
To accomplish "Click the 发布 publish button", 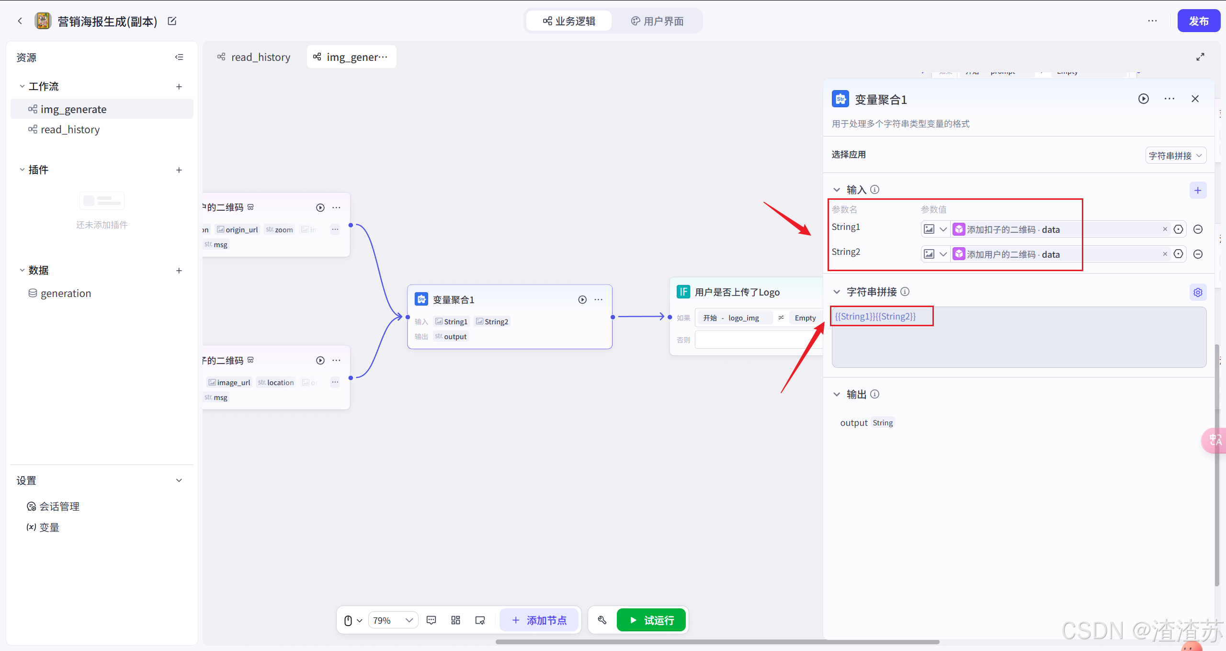I will coord(1198,21).
